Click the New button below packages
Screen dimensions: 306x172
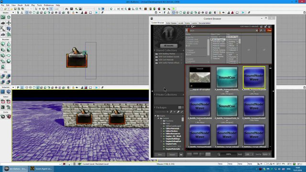click(x=160, y=154)
